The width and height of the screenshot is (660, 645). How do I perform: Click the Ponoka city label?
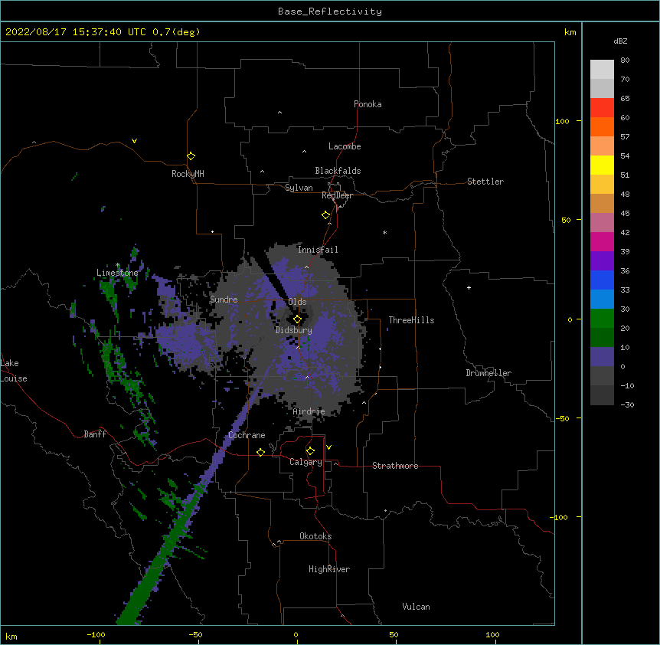pos(368,104)
